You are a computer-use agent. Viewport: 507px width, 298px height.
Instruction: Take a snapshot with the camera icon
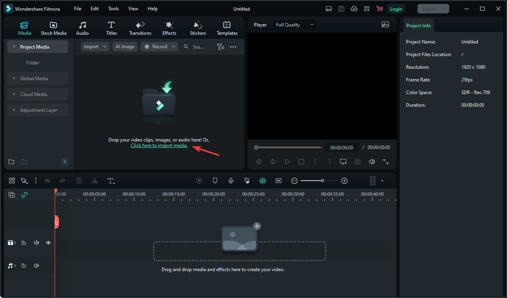point(358,162)
